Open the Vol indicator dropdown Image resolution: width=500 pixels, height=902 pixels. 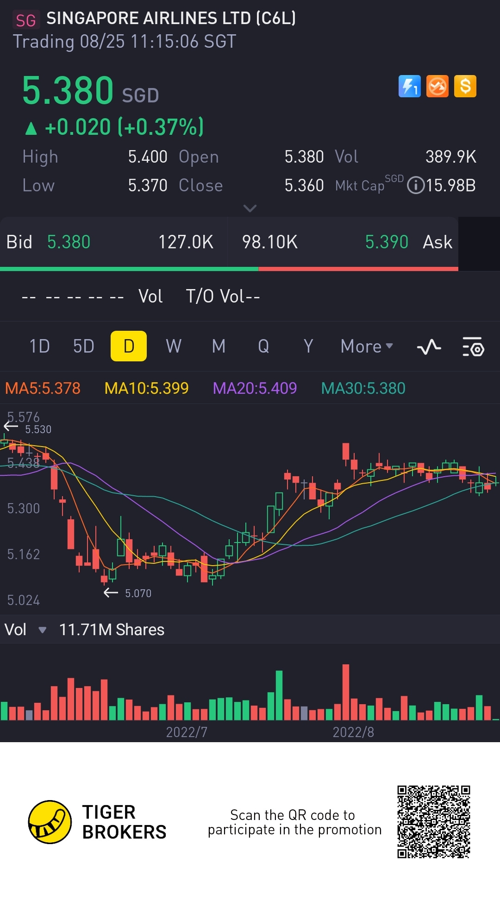tap(42, 630)
